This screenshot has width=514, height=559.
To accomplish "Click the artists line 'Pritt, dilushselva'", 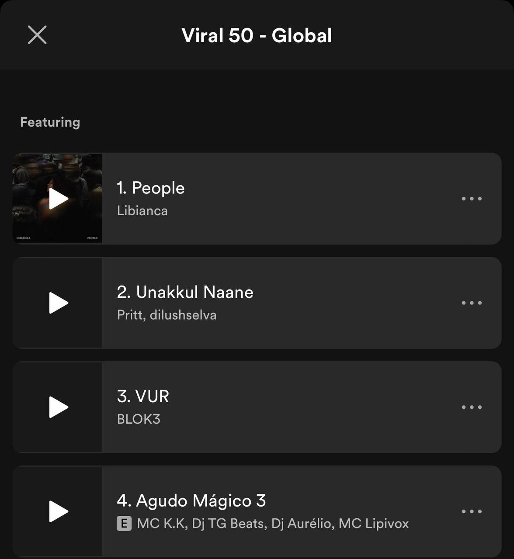I will pyautogui.click(x=167, y=315).
